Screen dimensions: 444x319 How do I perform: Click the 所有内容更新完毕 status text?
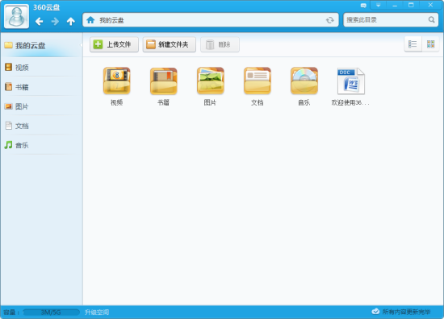tap(406, 312)
